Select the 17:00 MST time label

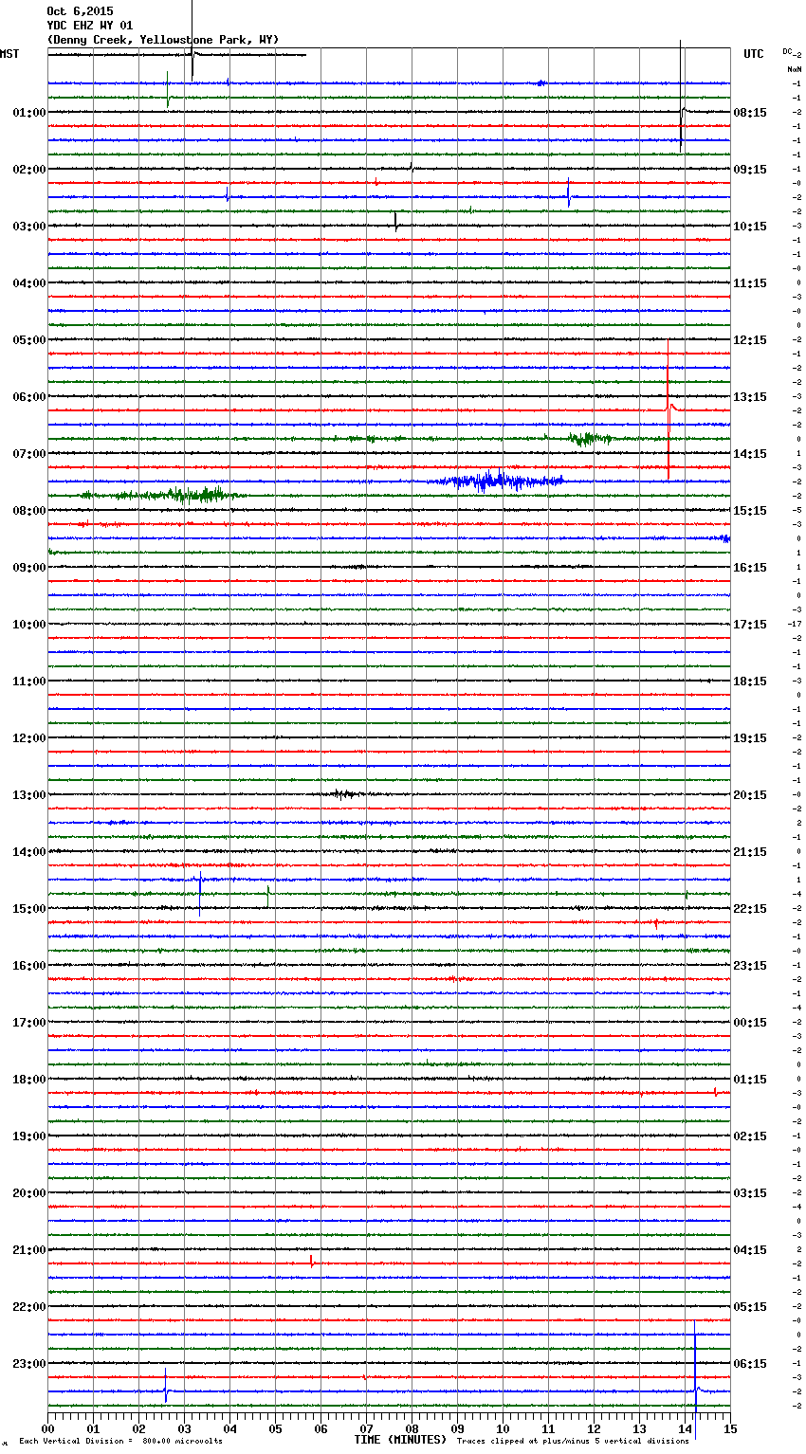[28, 1023]
